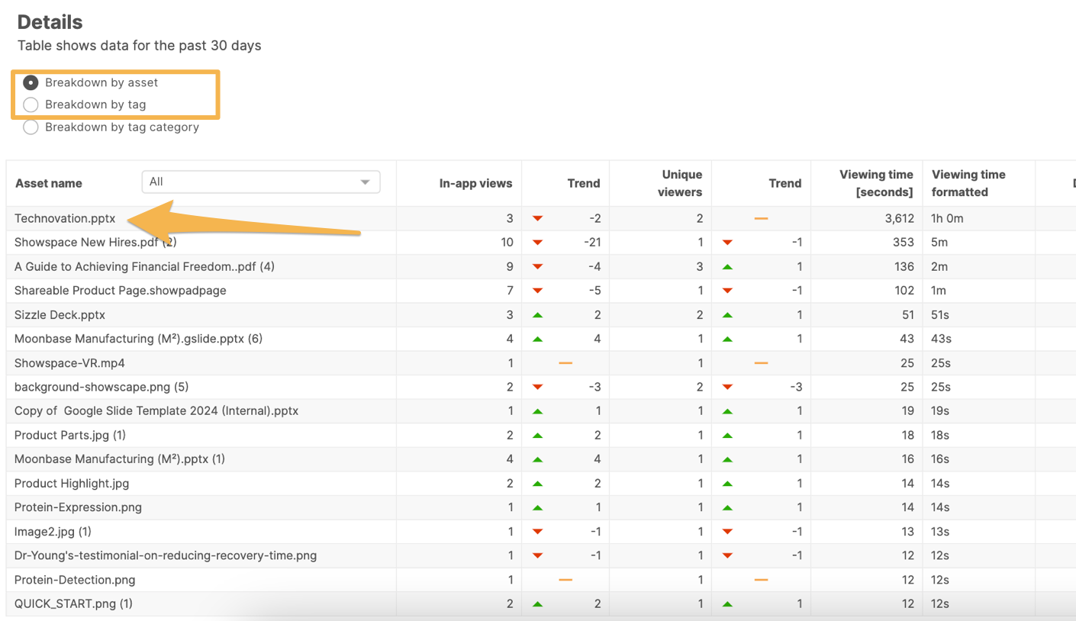1076x621 pixels.
Task: Click orange dash unique viewers trend for Technovation.pptx
Action: coord(761,219)
